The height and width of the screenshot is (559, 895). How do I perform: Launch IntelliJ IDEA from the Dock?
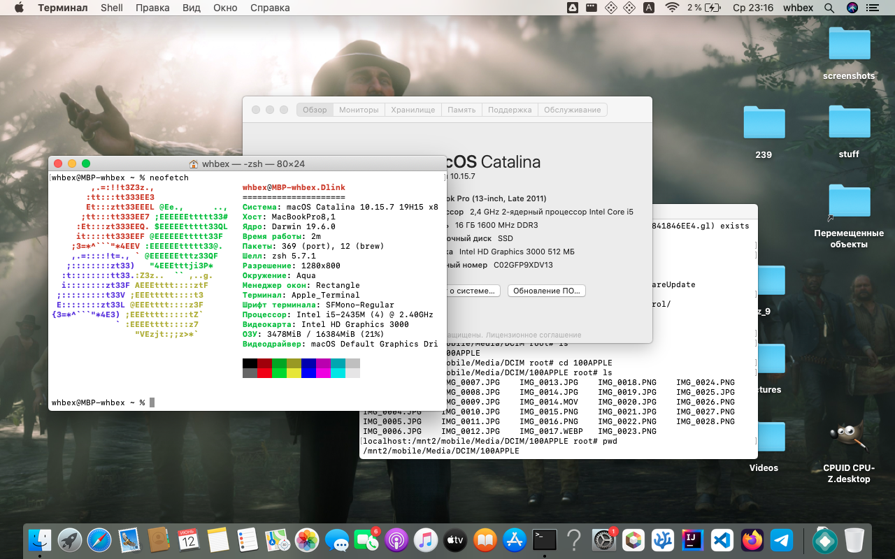(x=692, y=540)
